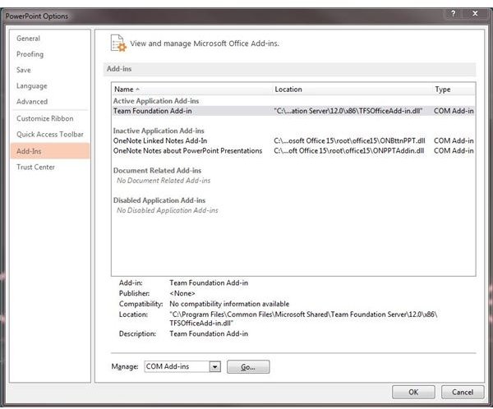Screen dimensions: 493x409
Task: Click the Cancel button
Action: [x=463, y=392]
